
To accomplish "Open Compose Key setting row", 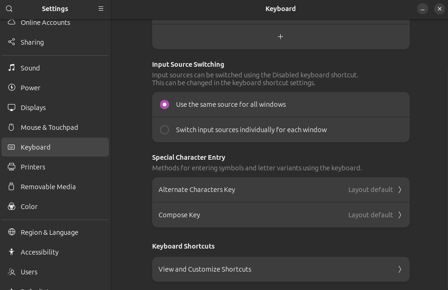I will click(281, 215).
